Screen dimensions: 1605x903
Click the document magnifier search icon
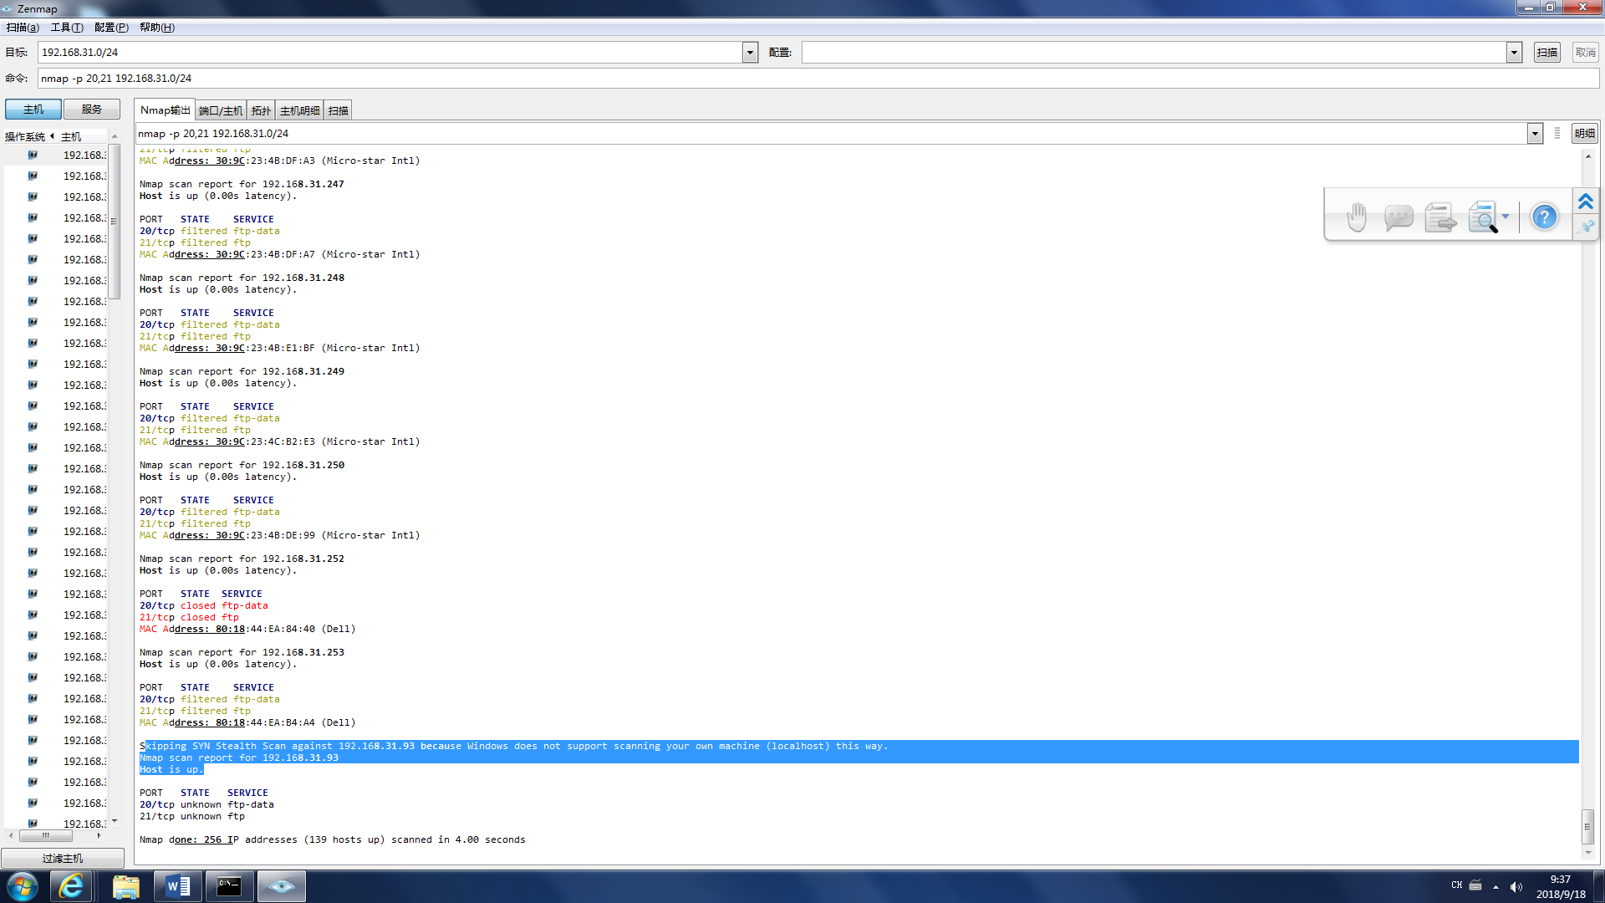(1482, 217)
